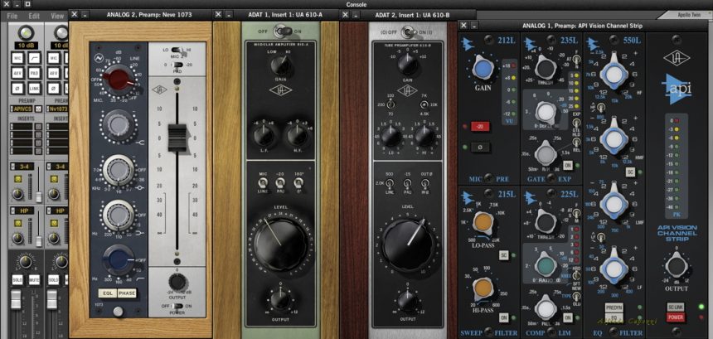Click the API Vision Output knob
This screenshot has height=339, width=713.
click(x=677, y=267)
